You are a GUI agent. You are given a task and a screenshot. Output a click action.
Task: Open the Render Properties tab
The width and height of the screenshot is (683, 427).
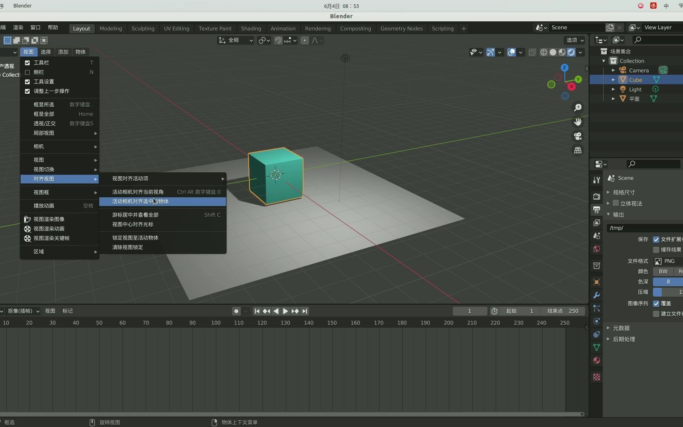coord(596,196)
